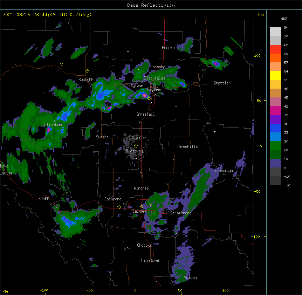Click the white asterisk above Limestone label
This screenshot has height=295, width=302.
coord(54,121)
